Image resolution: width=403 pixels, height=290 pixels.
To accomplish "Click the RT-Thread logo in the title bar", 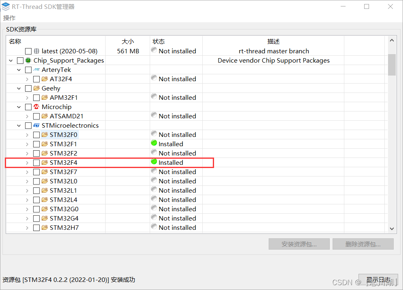I will tap(6, 6).
